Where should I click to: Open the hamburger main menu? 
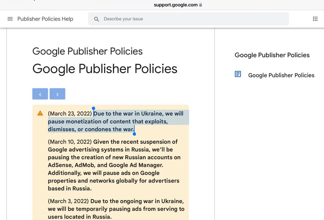point(10,19)
